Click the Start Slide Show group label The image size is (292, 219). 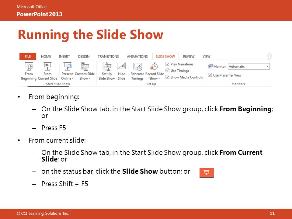58,84
